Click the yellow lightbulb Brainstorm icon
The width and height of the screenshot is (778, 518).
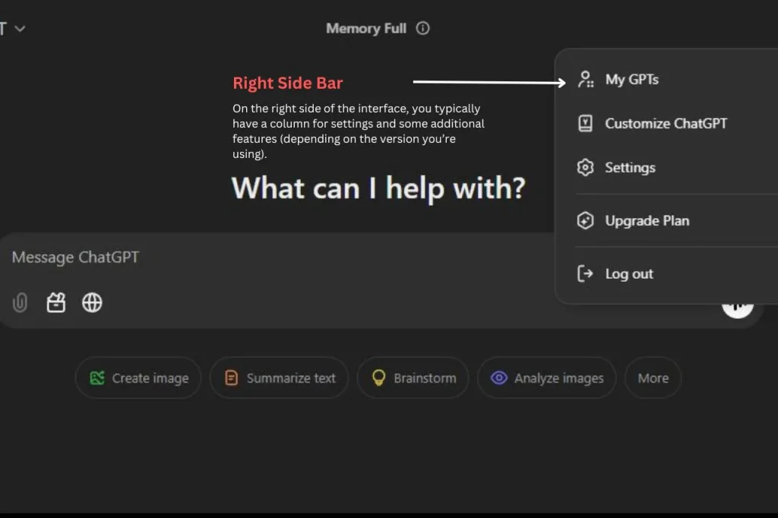378,378
